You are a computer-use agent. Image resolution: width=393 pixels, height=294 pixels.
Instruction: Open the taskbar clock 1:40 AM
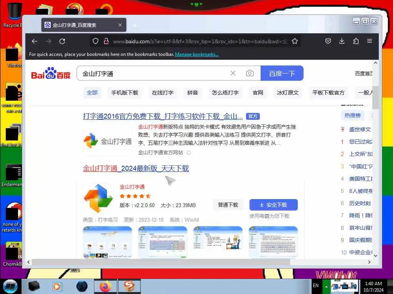point(373,287)
